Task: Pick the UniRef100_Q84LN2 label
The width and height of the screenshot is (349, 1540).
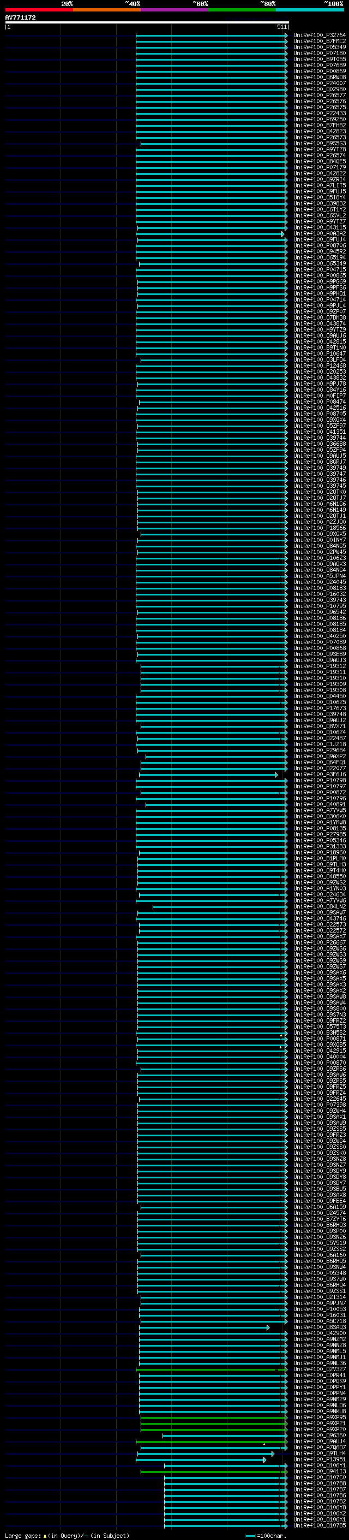Action: pyautogui.click(x=320, y=906)
